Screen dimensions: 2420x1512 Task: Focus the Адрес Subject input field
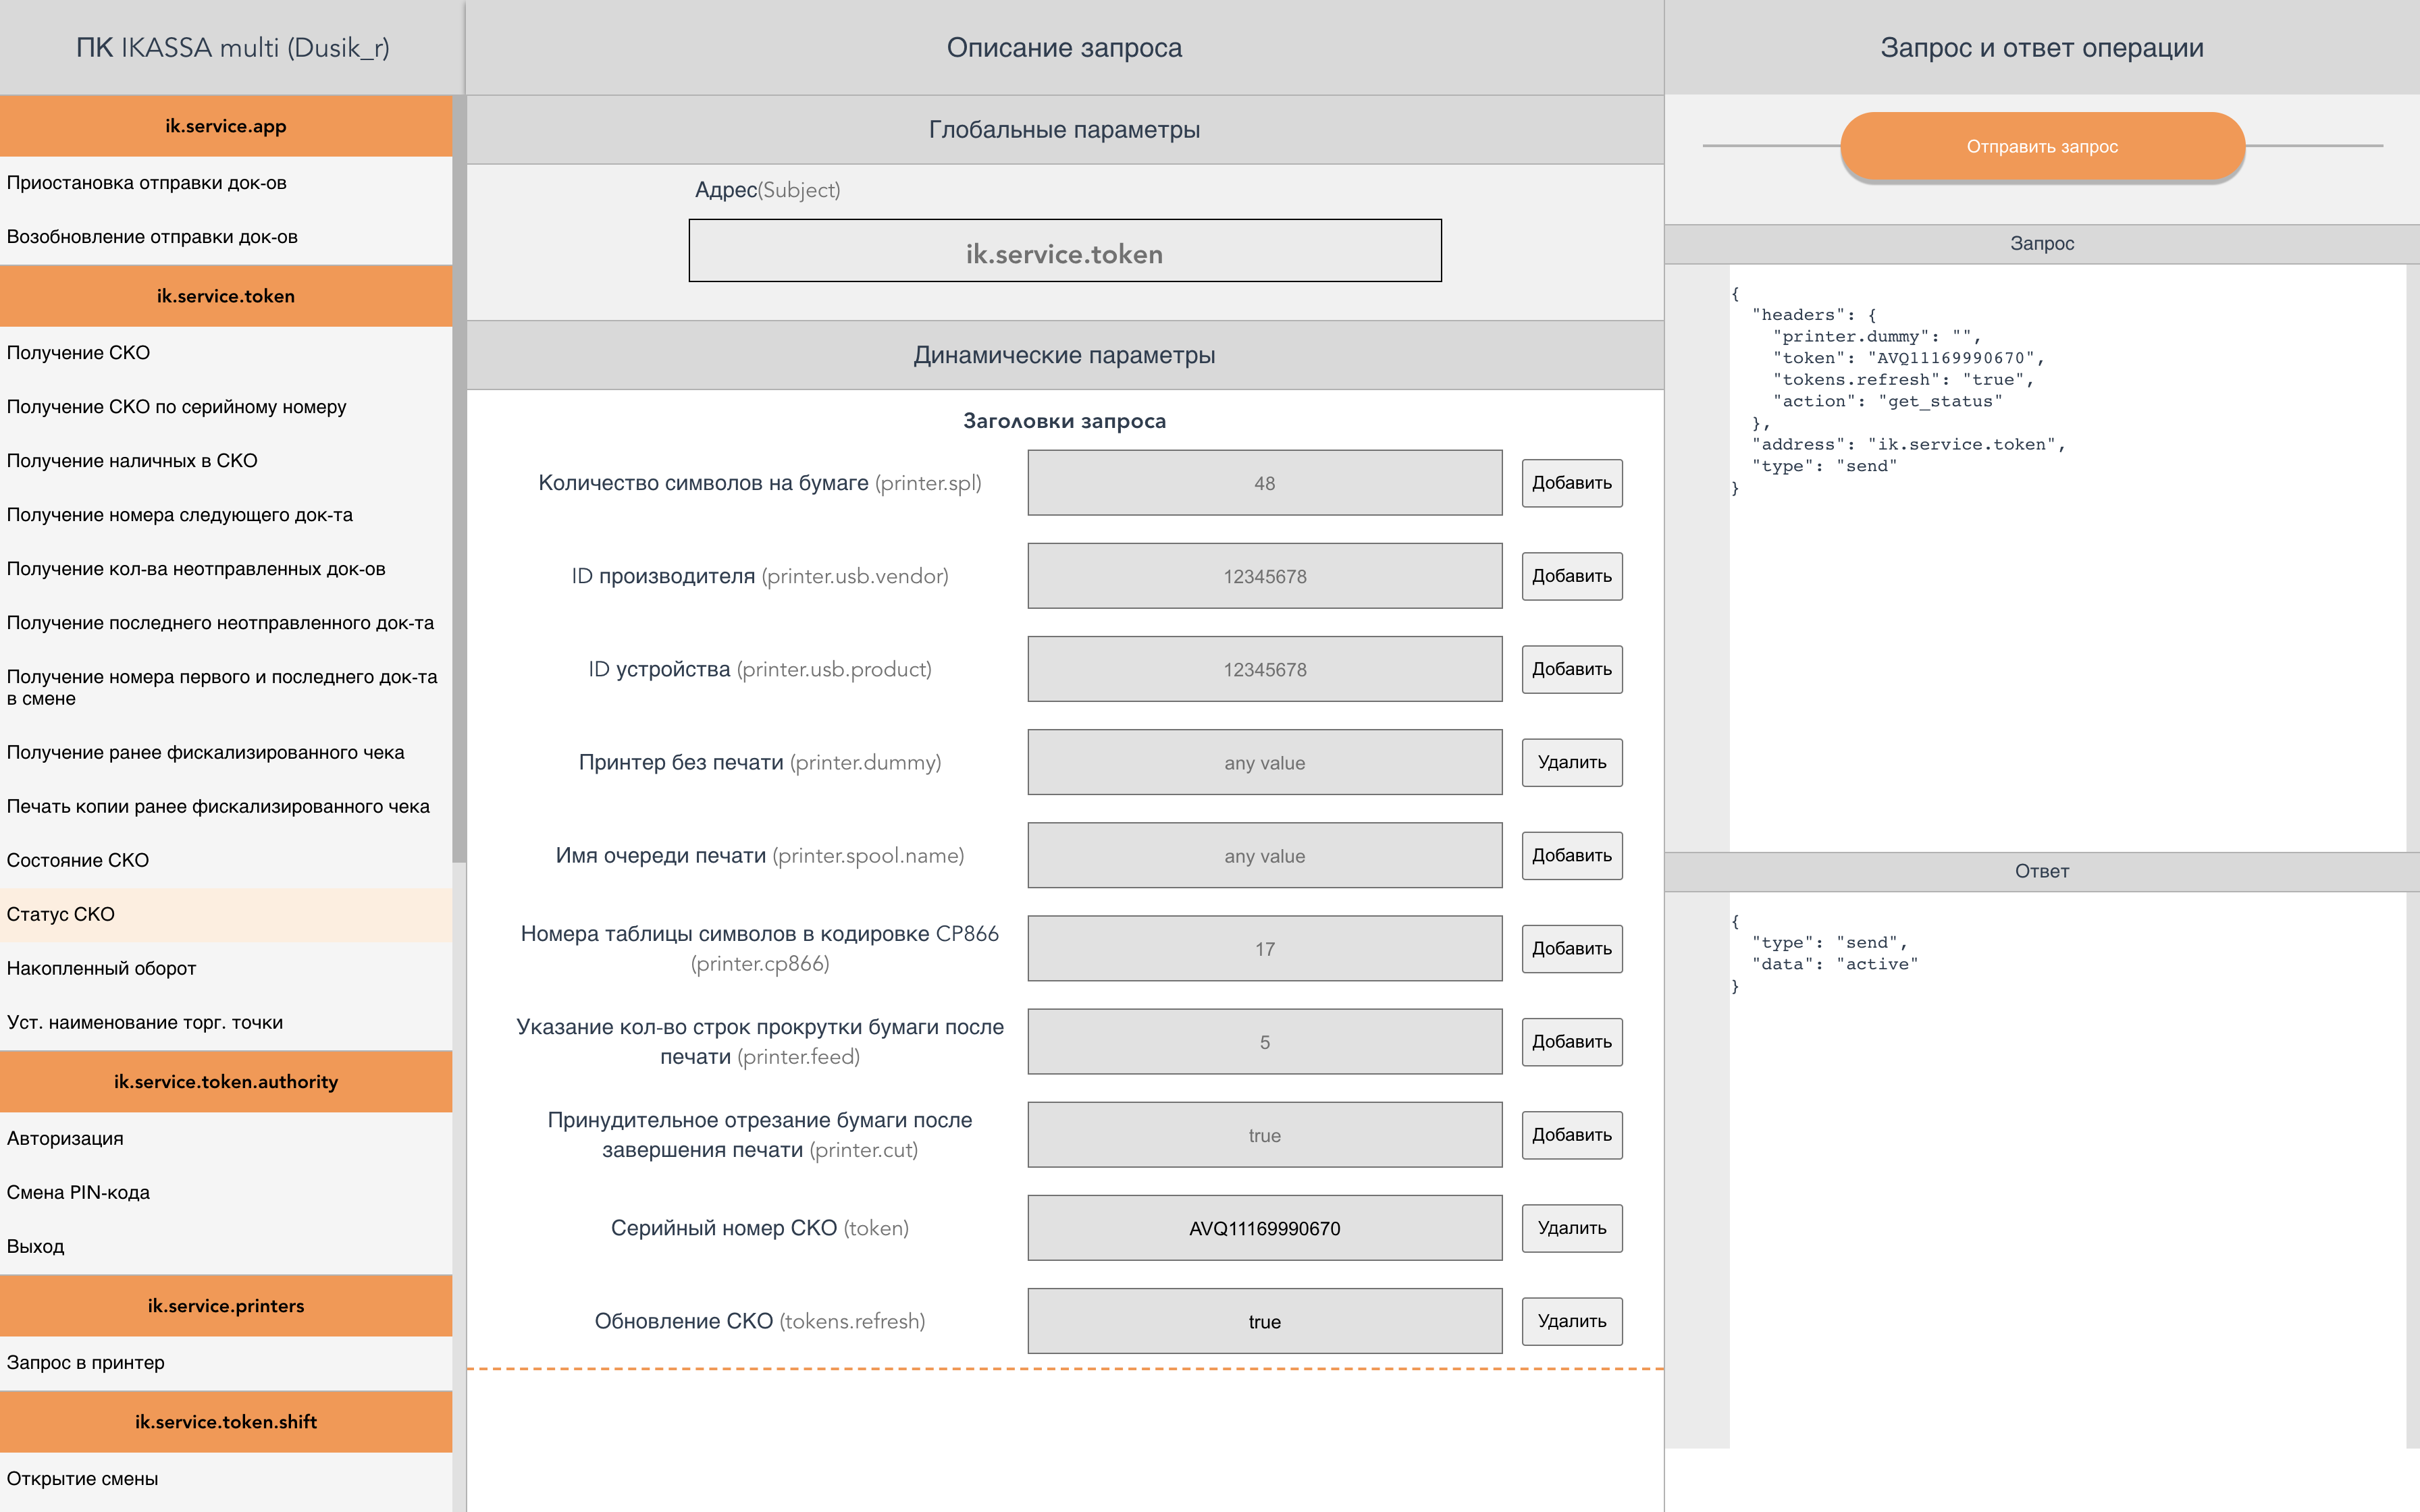point(1064,251)
